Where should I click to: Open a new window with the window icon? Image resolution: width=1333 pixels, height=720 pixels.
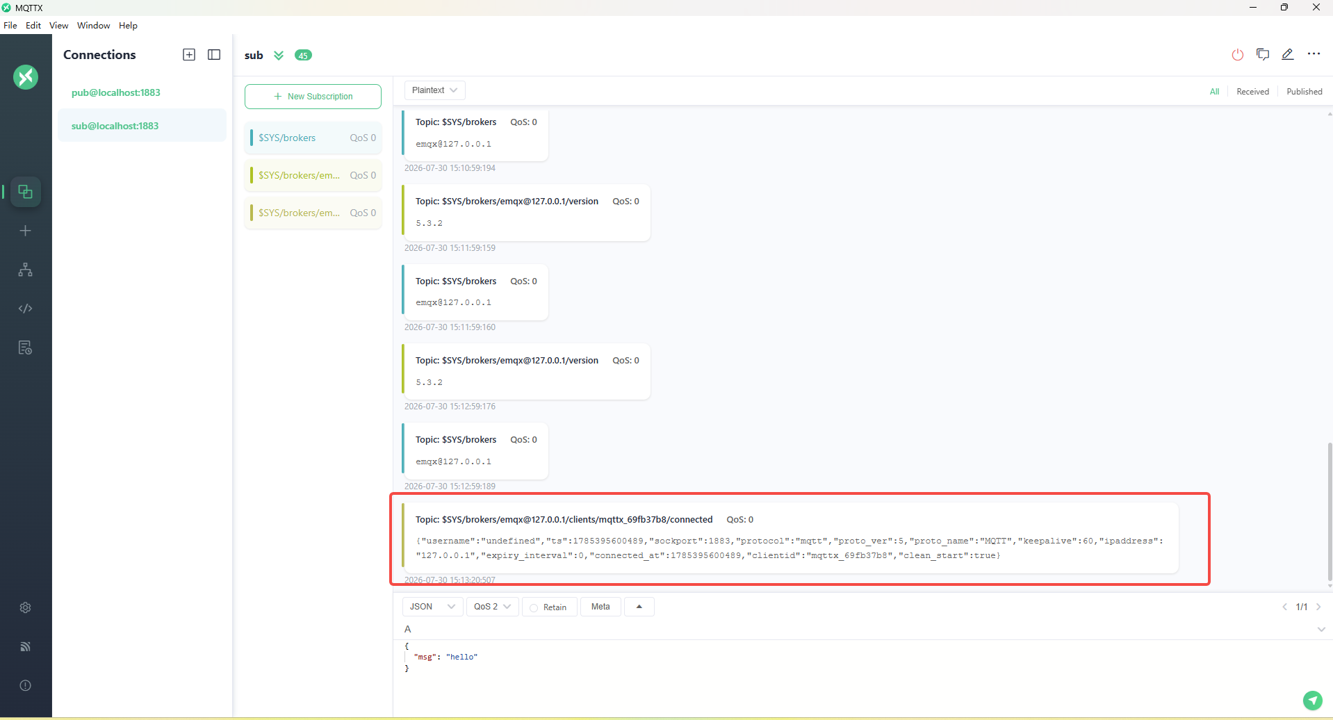point(1263,54)
